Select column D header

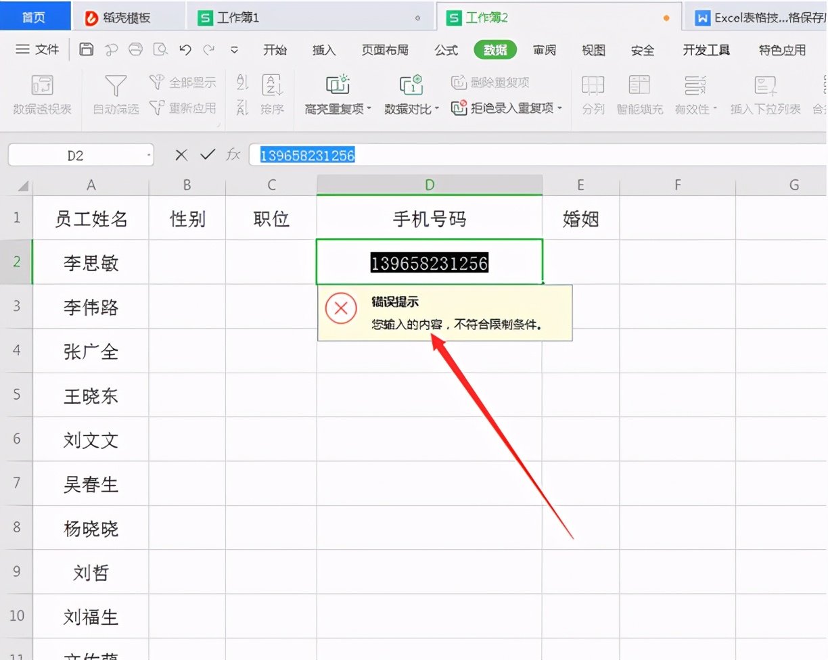pyautogui.click(x=430, y=185)
